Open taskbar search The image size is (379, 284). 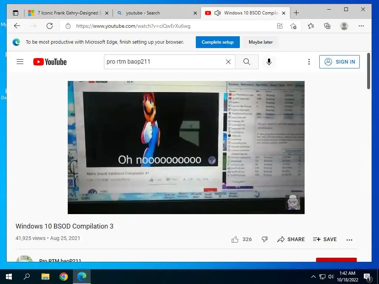click(27, 277)
